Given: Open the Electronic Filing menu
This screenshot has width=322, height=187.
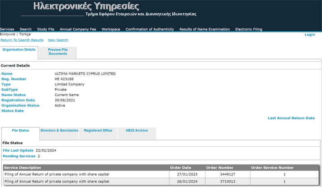Looking at the screenshot, I should [249, 29].
